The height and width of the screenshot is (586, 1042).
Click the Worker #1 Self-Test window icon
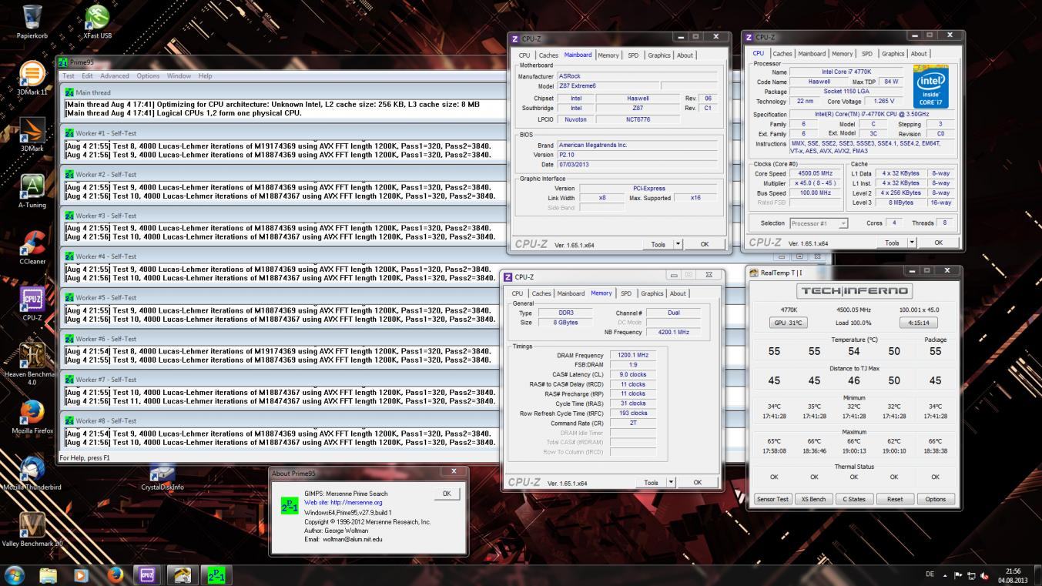point(69,133)
